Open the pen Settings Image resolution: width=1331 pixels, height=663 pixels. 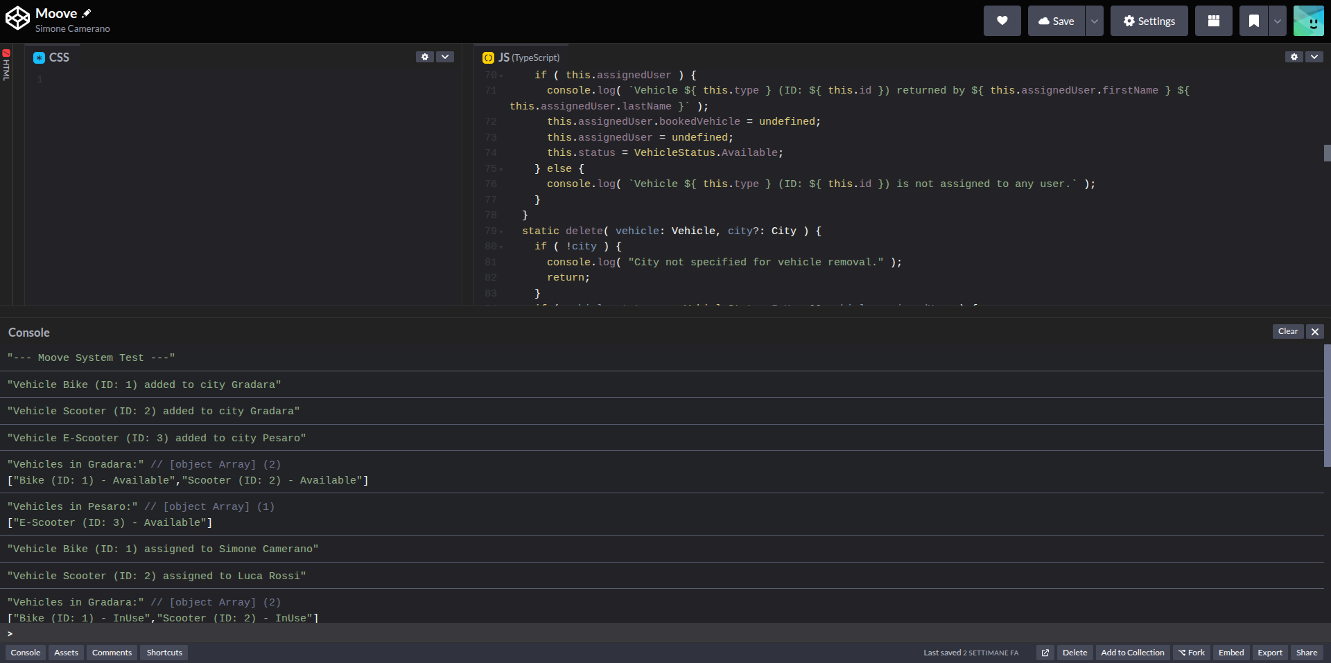[1149, 21]
